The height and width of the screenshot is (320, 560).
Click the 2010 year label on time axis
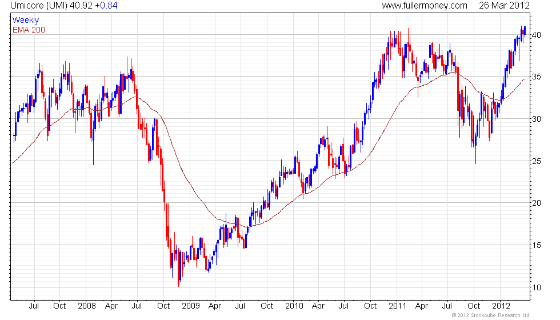[294, 306]
